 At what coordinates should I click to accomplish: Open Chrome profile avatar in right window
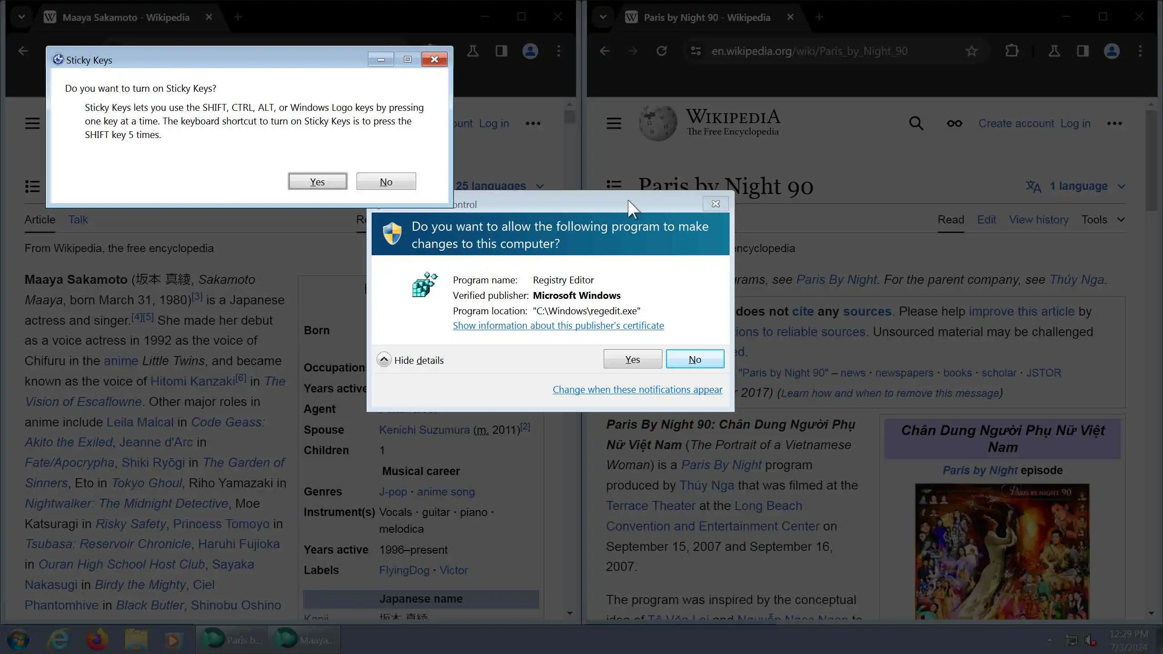click(x=1111, y=51)
